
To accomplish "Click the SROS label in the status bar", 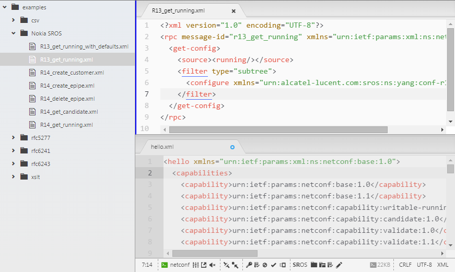I will pos(300,265).
